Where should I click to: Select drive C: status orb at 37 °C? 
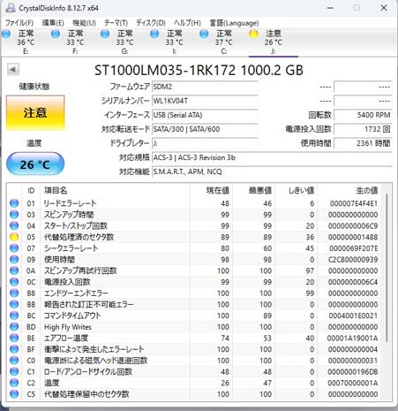pos(204,34)
